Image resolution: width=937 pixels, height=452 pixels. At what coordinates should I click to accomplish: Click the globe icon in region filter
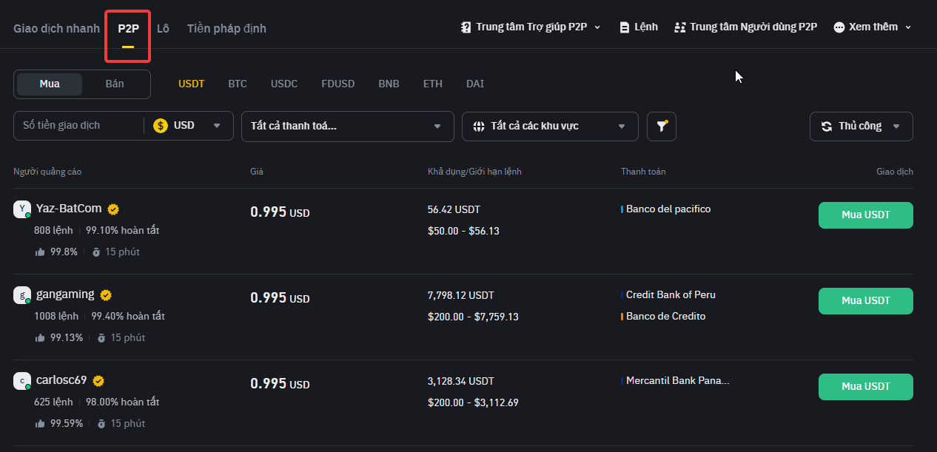pyautogui.click(x=478, y=127)
